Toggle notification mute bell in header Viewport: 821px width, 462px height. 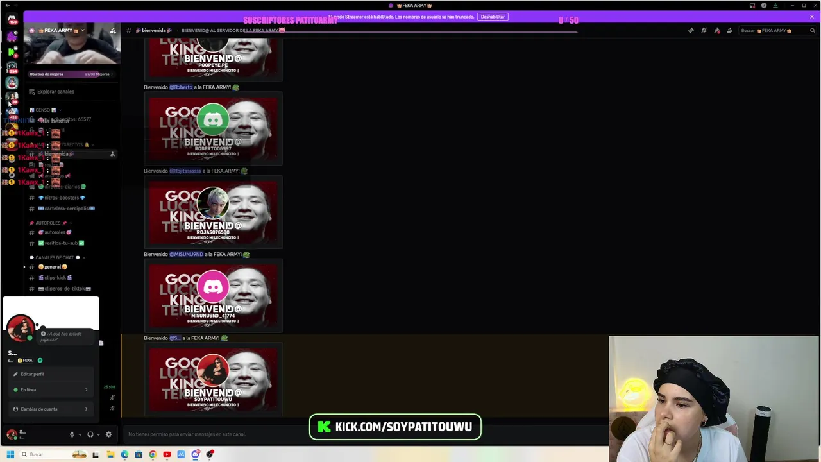pyautogui.click(x=704, y=30)
